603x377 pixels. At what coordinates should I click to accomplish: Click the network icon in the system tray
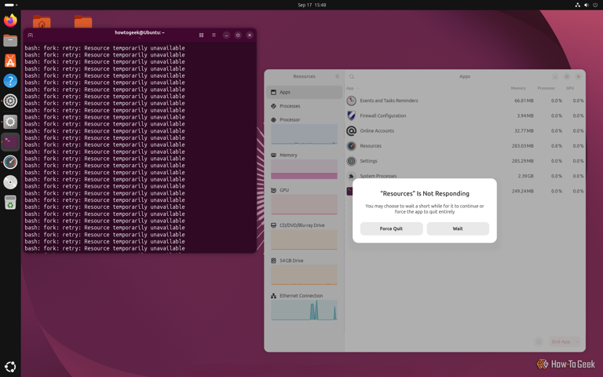(577, 5)
